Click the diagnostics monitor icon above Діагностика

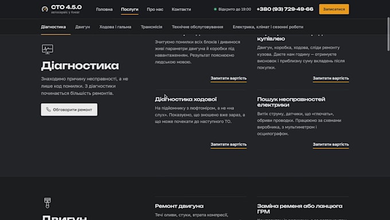point(48,49)
